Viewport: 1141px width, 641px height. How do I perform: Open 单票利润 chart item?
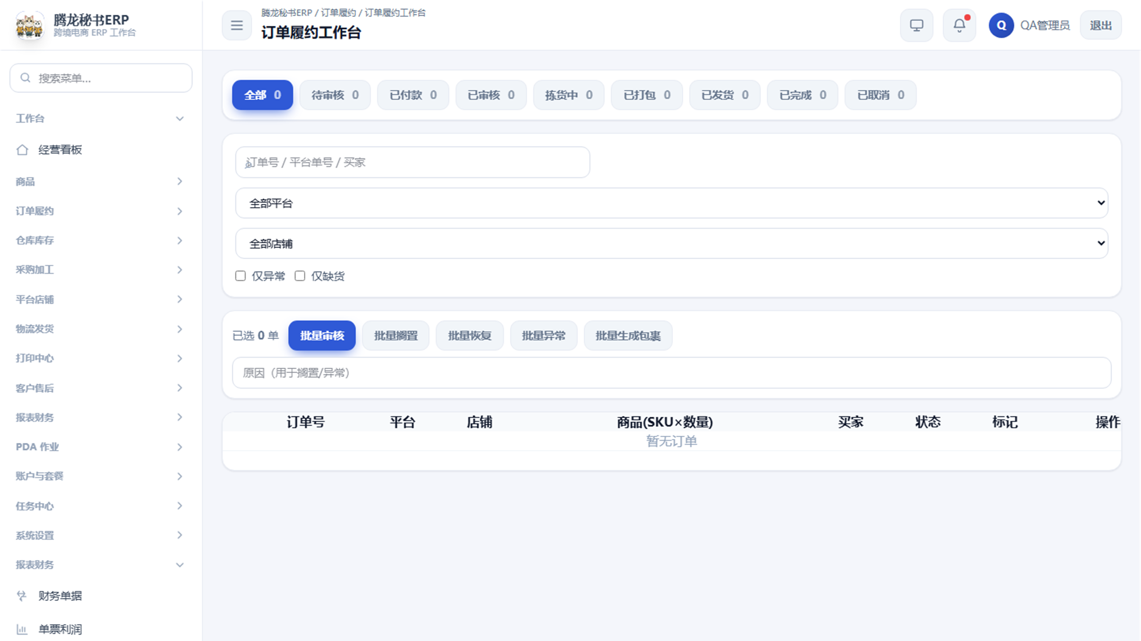(x=101, y=629)
